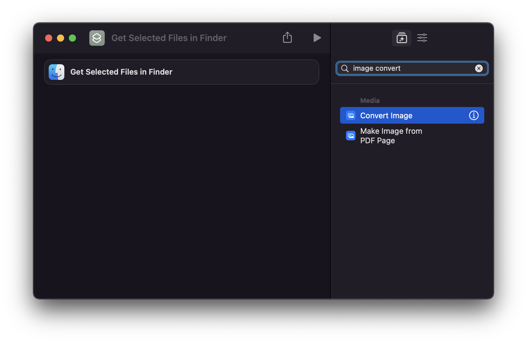The image size is (527, 343).
Task: Click the Finder icon in the action card
Action: coord(56,72)
